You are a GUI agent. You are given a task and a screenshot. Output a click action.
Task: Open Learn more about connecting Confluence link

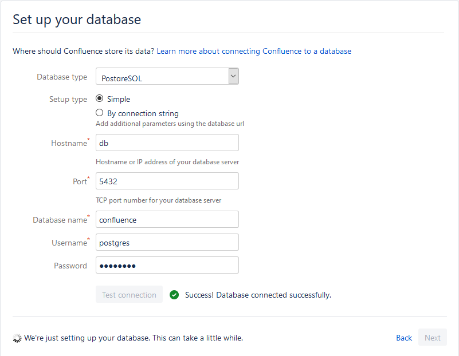pos(254,51)
